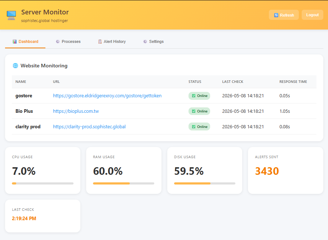Click the refresh arrows icon
This screenshot has height=240, width=328.
(x=276, y=15)
